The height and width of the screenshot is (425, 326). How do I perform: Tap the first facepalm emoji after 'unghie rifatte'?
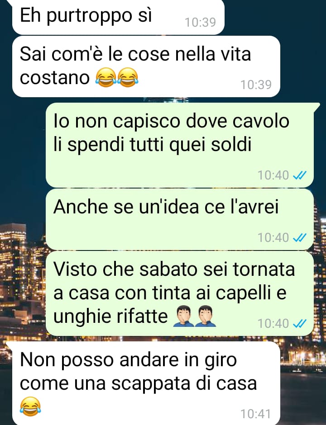point(184,316)
